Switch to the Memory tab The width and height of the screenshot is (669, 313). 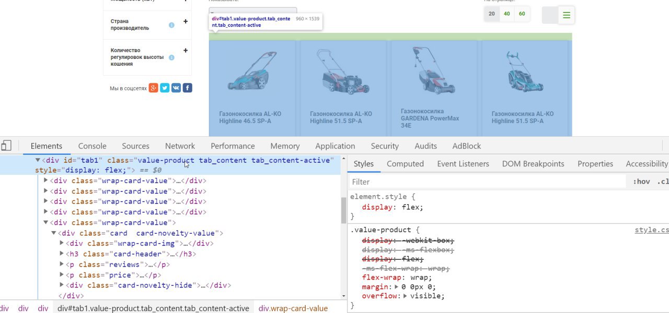click(285, 146)
